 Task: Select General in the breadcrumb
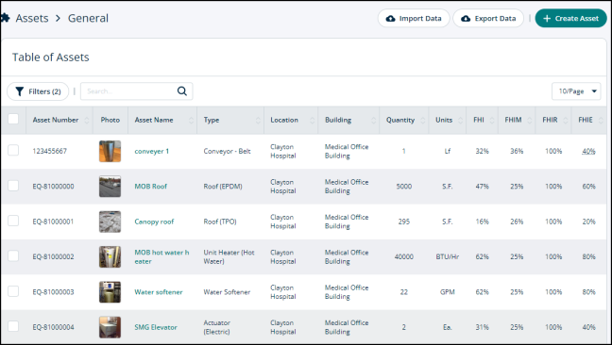click(x=88, y=18)
